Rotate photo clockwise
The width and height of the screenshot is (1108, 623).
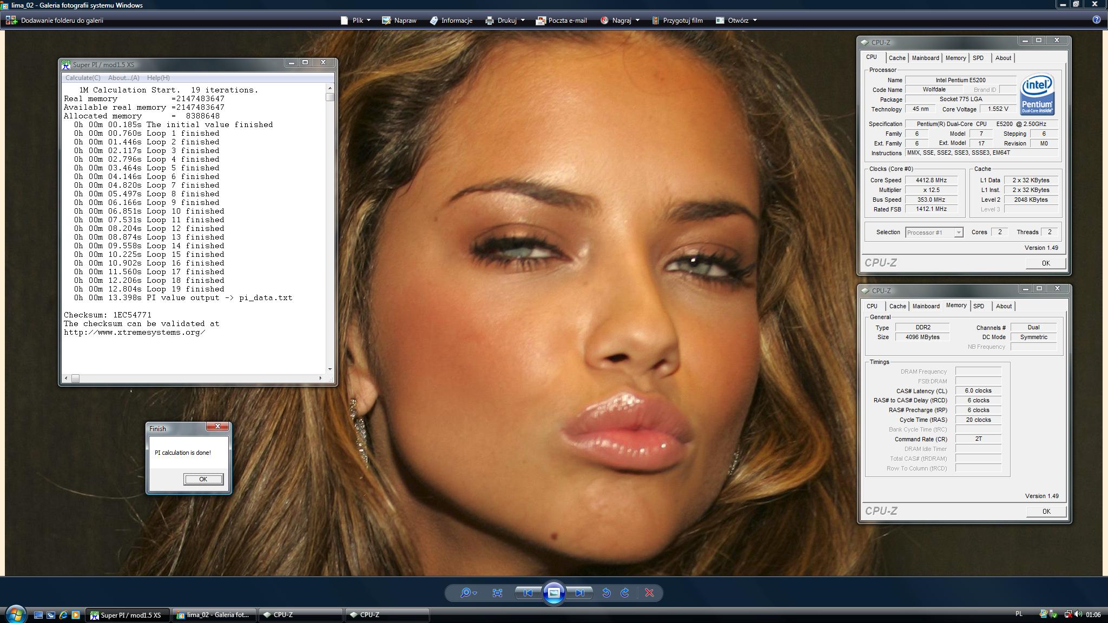point(625,593)
